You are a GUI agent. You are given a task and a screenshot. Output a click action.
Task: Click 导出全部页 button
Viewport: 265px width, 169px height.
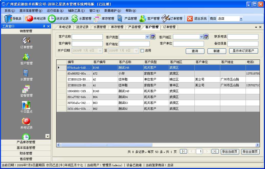(x=250, y=152)
